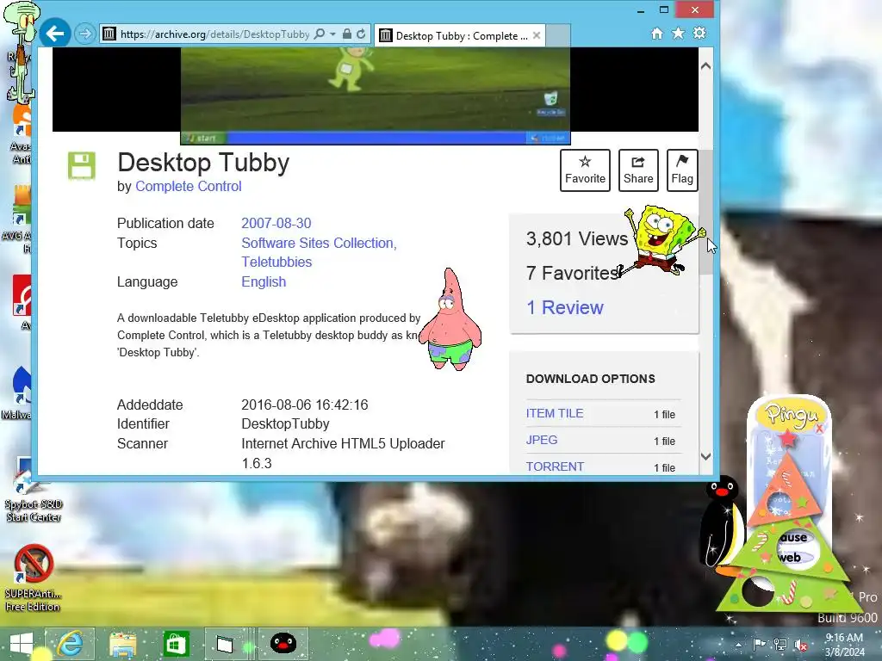Select the TORRENT download option
The width and height of the screenshot is (882, 661).
point(556,466)
